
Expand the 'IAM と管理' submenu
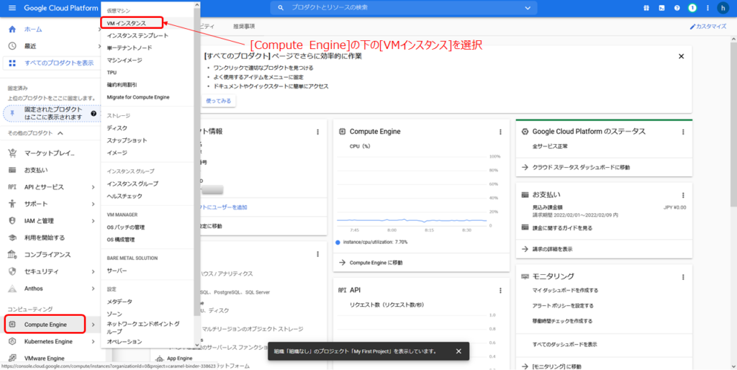point(93,221)
